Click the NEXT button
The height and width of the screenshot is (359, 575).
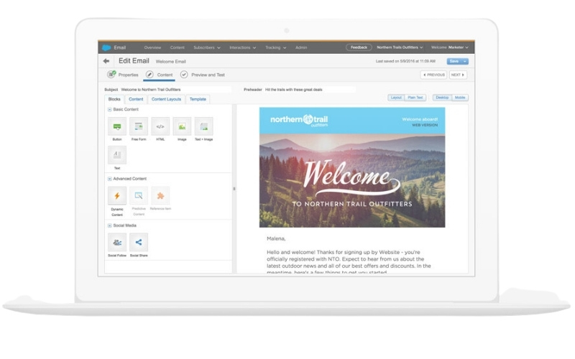point(458,75)
